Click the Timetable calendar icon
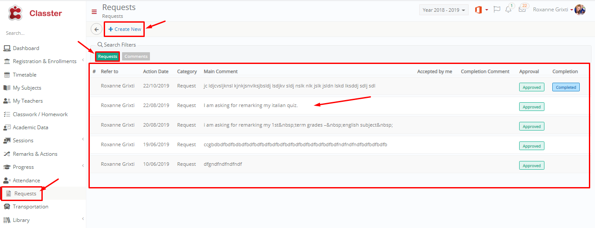The image size is (595, 228). point(7,75)
